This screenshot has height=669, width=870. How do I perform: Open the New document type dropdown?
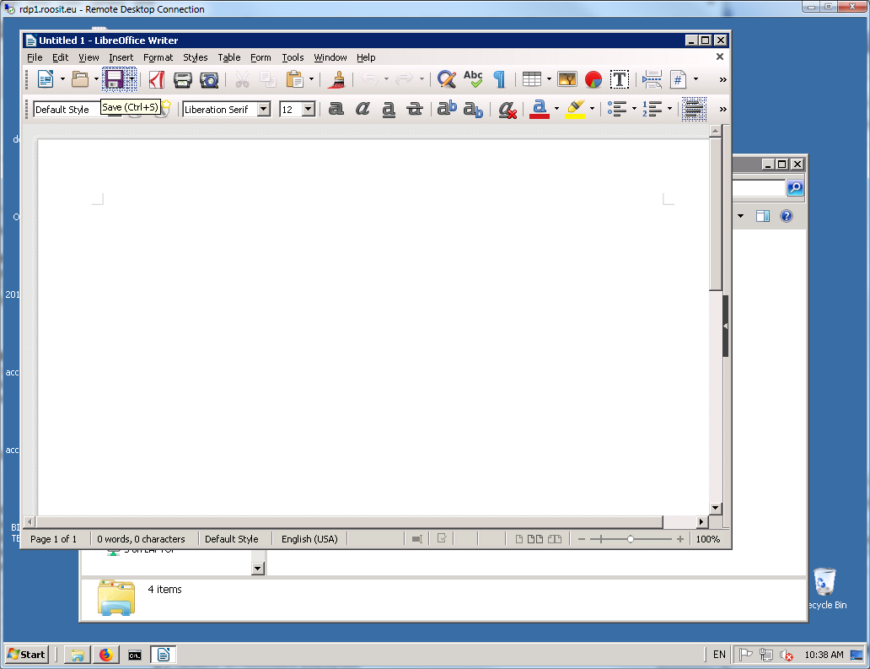tap(62, 79)
